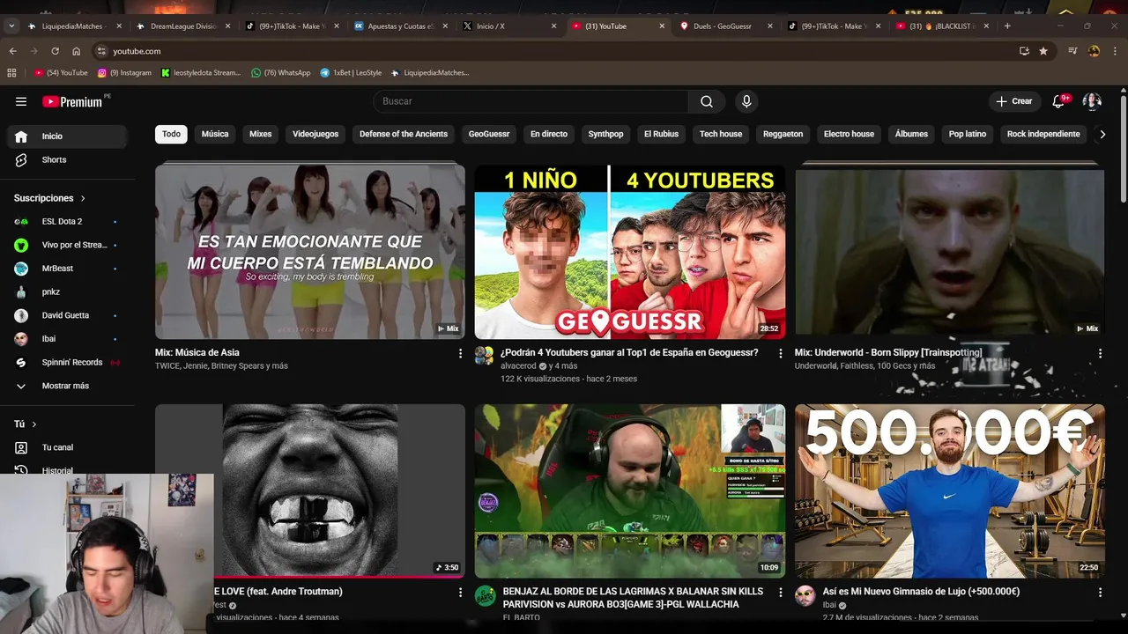Open David Guetta subscription channel
This screenshot has height=634, width=1128.
[x=68, y=315]
